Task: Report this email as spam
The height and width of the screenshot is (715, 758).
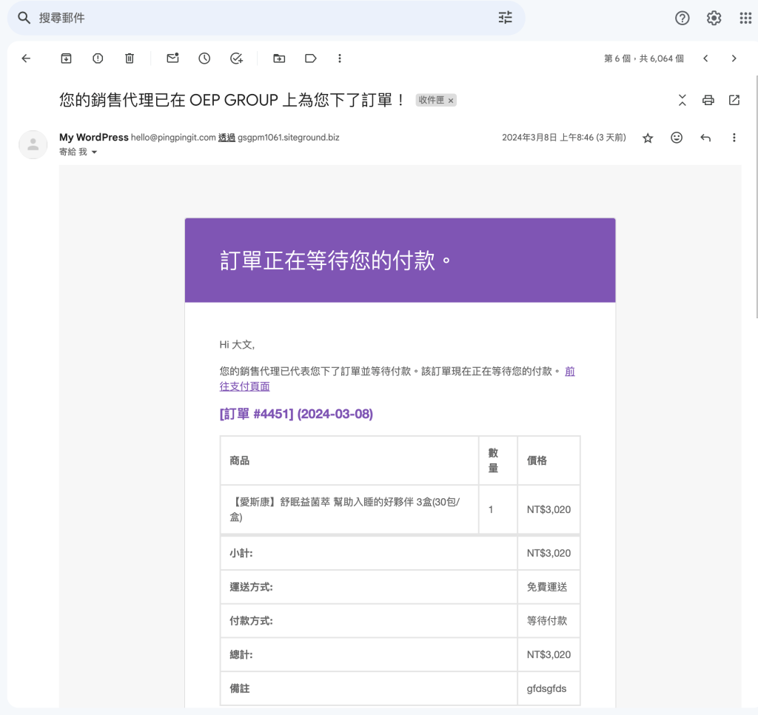Action: (x=98, y=58)
